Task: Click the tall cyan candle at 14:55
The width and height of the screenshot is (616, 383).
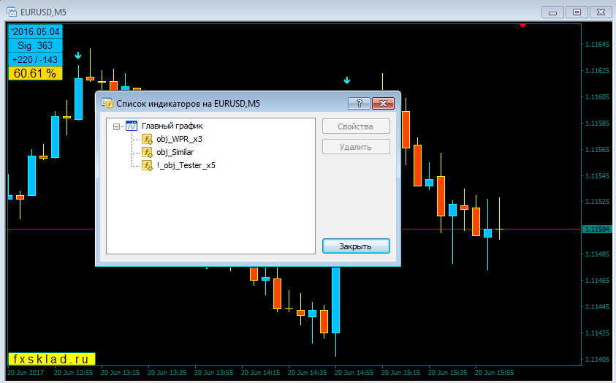Action: [336, 300]
